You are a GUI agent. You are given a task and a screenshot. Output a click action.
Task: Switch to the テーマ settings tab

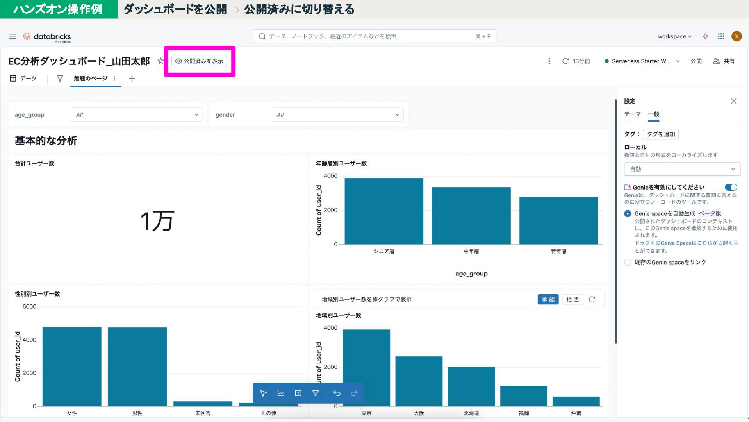[632, 114]
